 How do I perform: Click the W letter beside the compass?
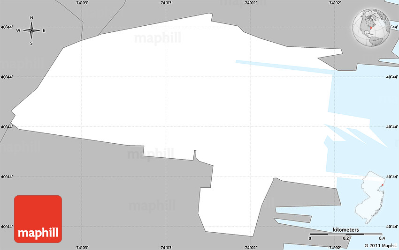18,31
